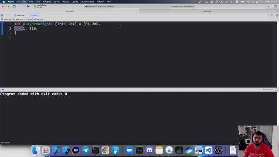Open Visual Studio Code from the dock
This screenshot has width=279, height=157.
(x=208, y=150)
